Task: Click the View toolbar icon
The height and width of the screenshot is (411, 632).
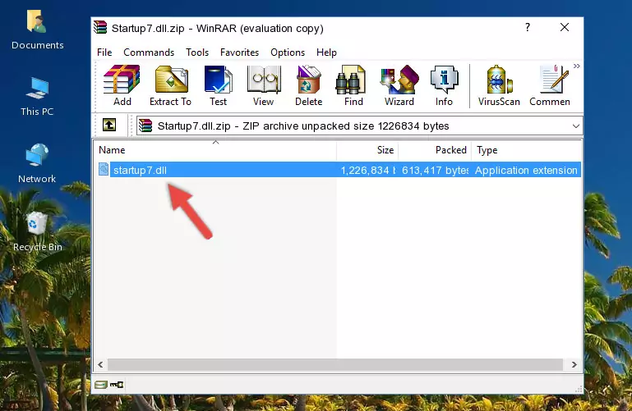Action: 263,85
